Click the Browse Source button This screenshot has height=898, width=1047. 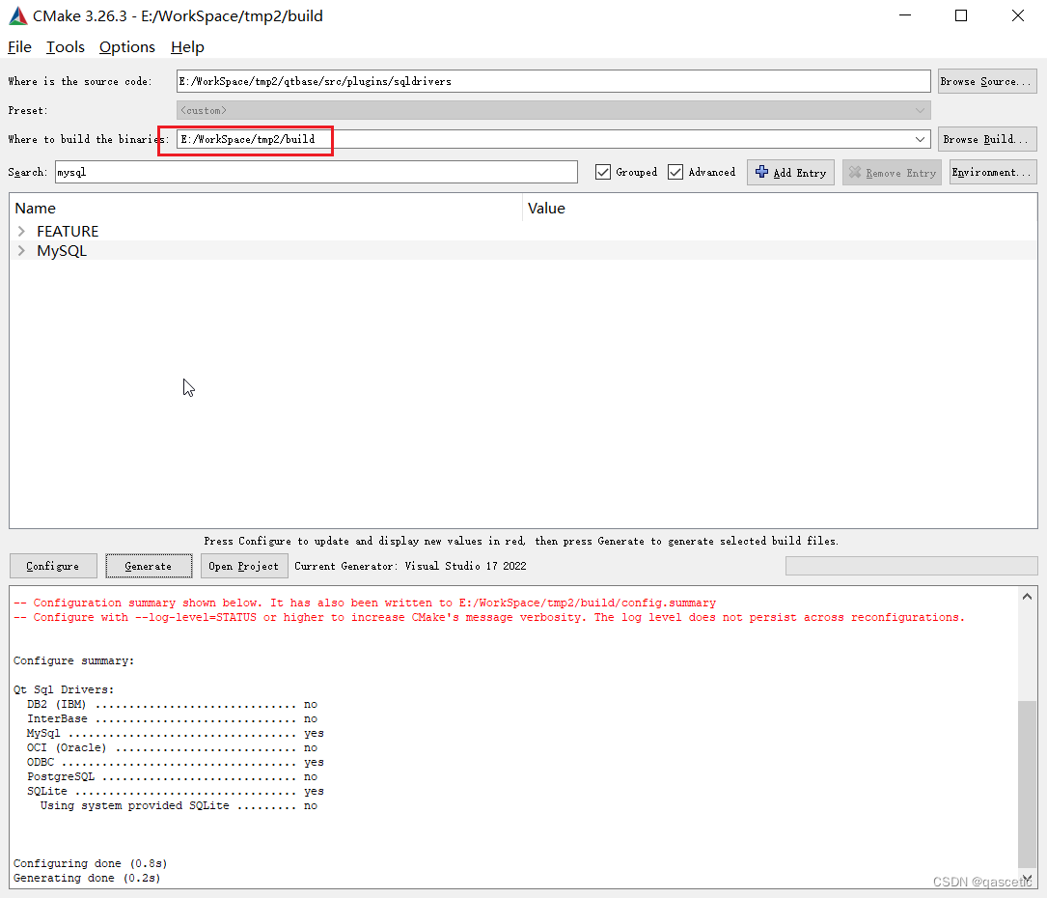987,81
